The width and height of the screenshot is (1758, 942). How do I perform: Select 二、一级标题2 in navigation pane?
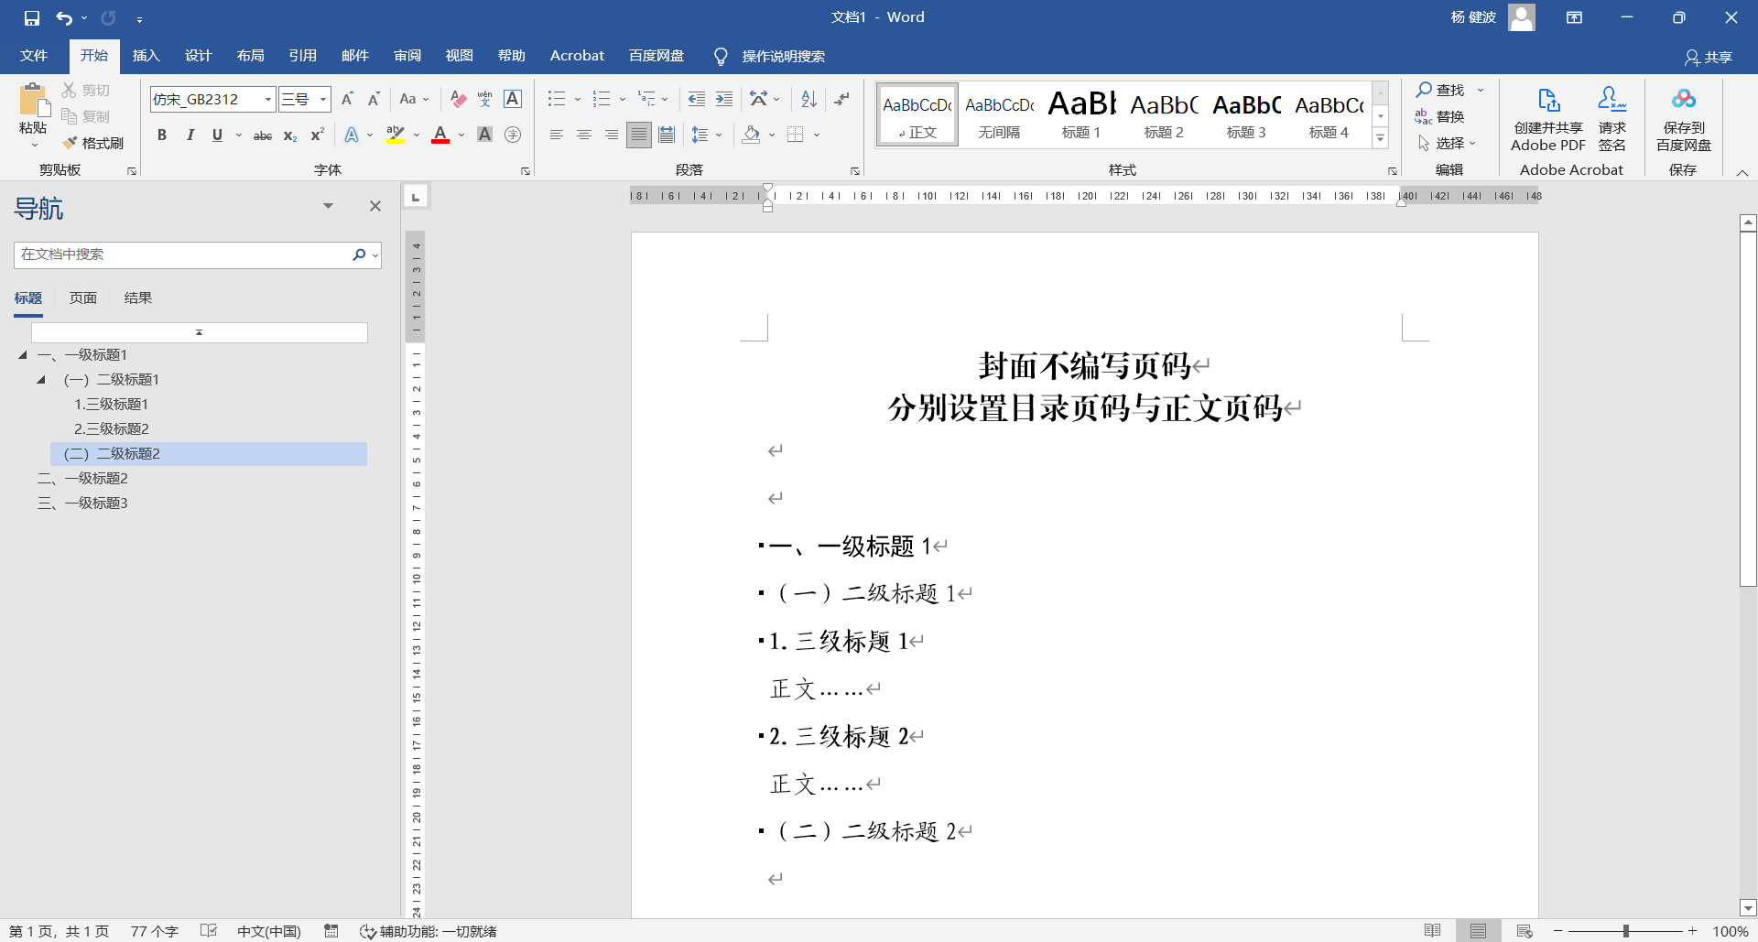click(82, 478)
